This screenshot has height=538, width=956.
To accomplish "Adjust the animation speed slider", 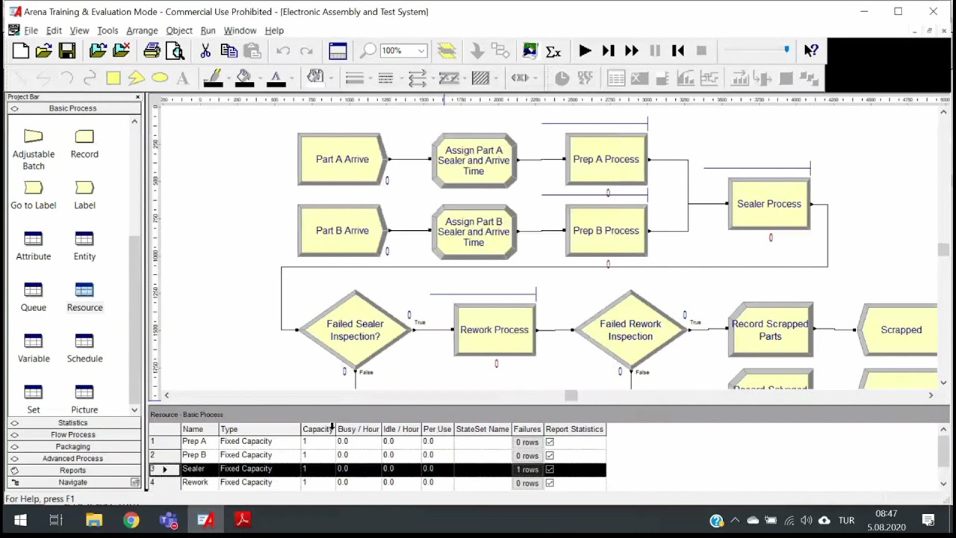I will tap(786, 51).
